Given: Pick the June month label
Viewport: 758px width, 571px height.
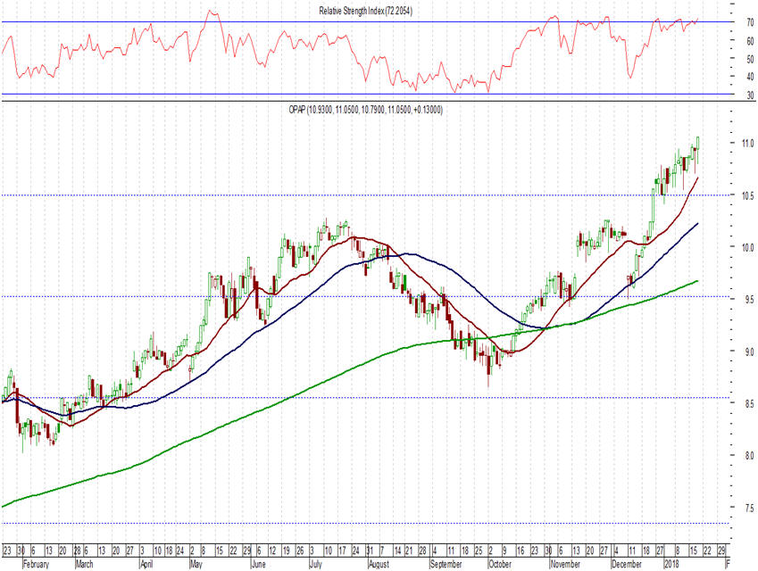Looking at the screenshot, I should [259, 564].
